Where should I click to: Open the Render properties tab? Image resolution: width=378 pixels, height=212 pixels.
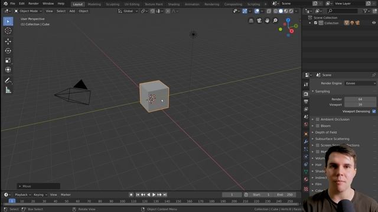click(x=306, y=94)
